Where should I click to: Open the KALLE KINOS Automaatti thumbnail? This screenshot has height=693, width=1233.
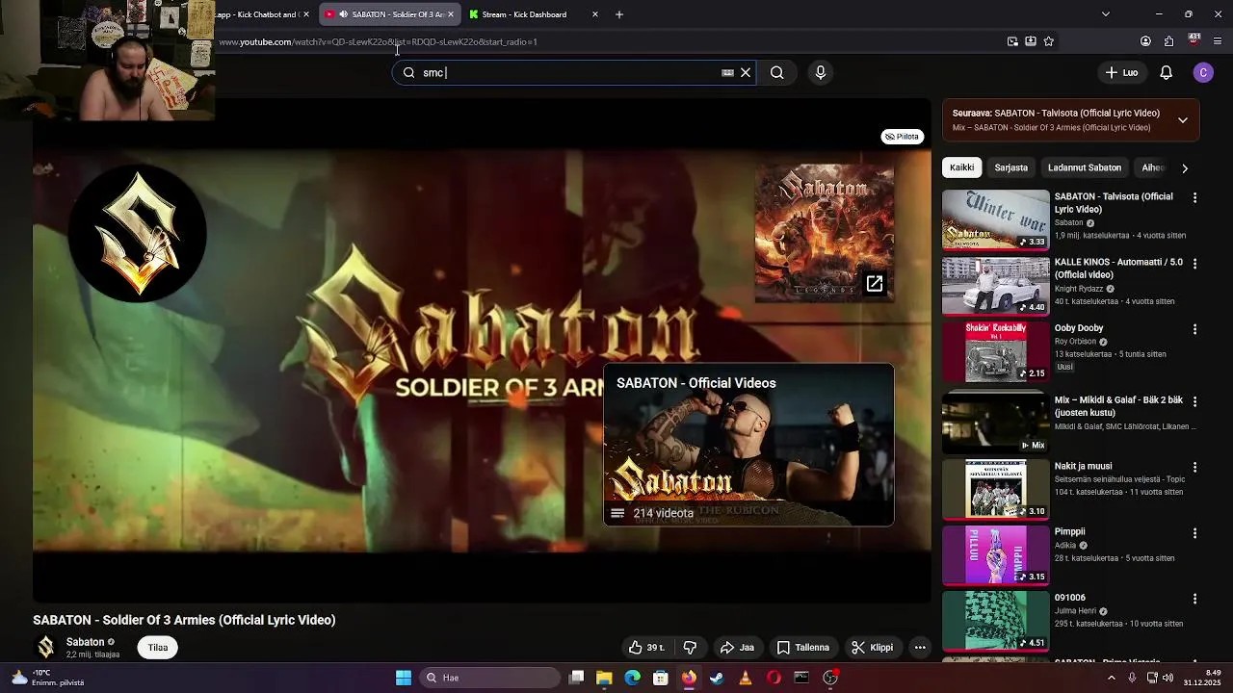tap(995, 286)
